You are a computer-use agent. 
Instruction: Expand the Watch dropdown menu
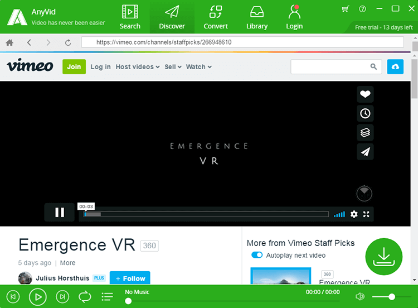point(199,67)
